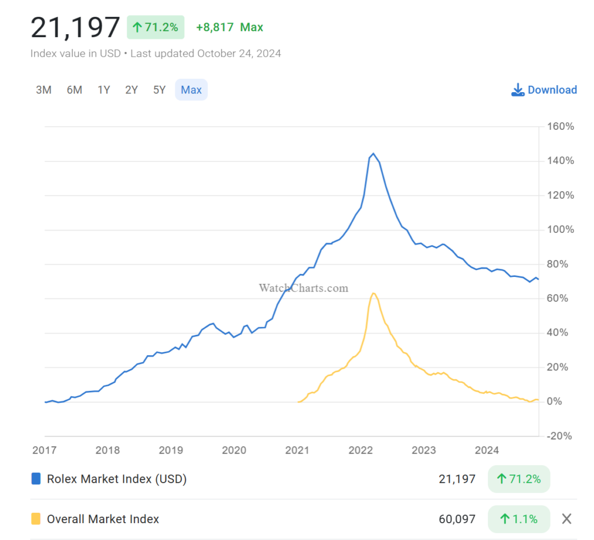Viewport: 594px width, 540px height.
Task: Click the blue Rolex Market Index swatch
Action: [x=36, y=479]
